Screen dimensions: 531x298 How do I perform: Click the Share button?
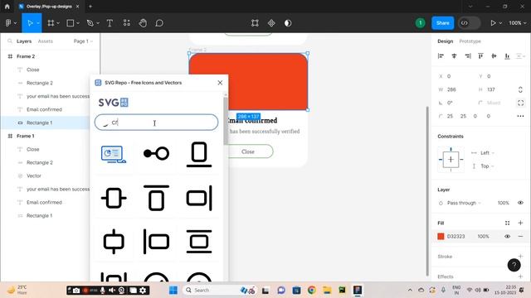point(442,23)
